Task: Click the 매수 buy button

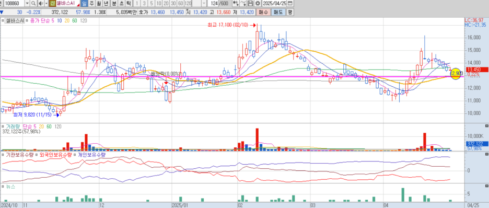Action: click(263, 12)
